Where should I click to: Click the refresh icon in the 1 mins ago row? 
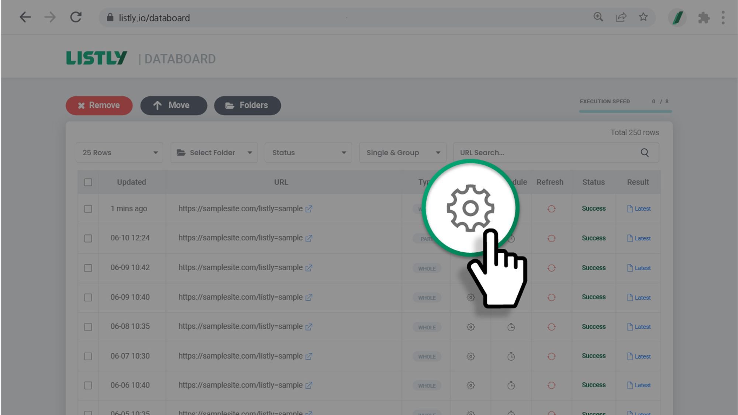[551, 209]
